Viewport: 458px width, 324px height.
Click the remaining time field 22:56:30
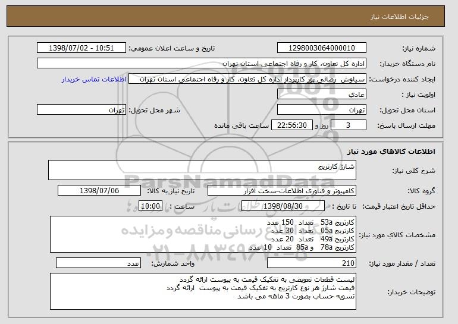(292, 125)
